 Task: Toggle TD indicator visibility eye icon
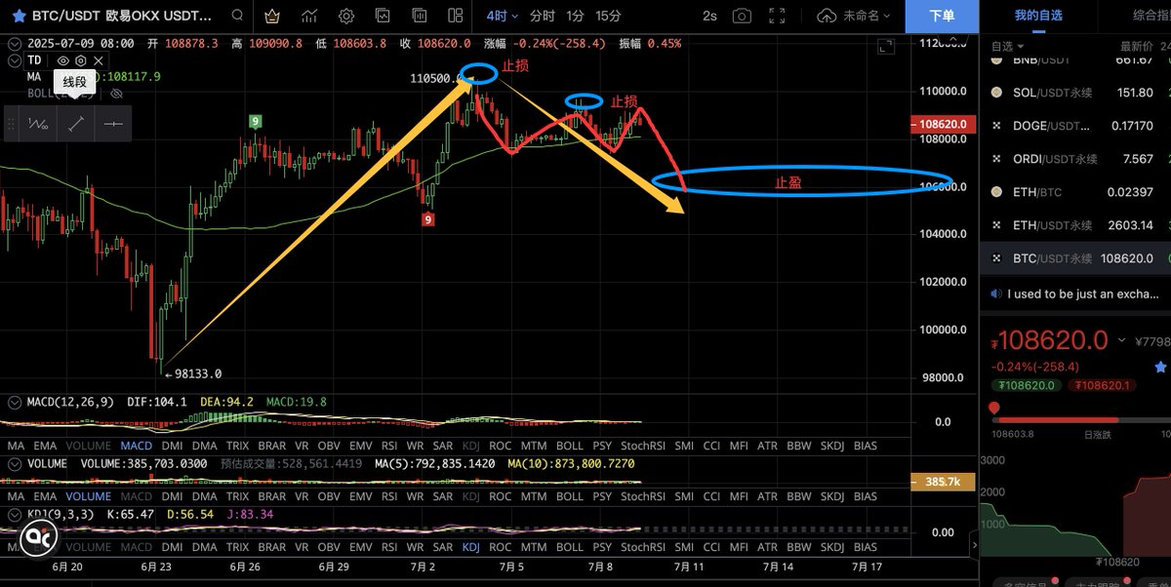63,60
